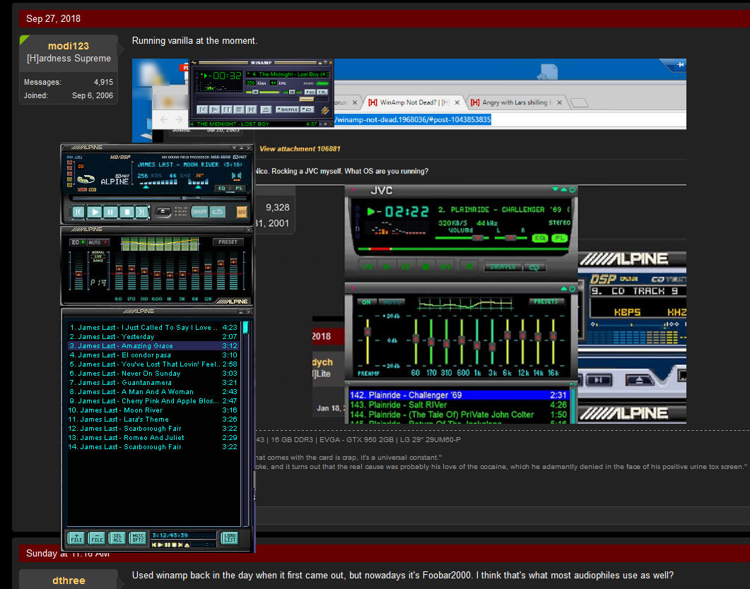
Task: Open the MISC OPTS playlist menu
Action: (x=138, y=538)
